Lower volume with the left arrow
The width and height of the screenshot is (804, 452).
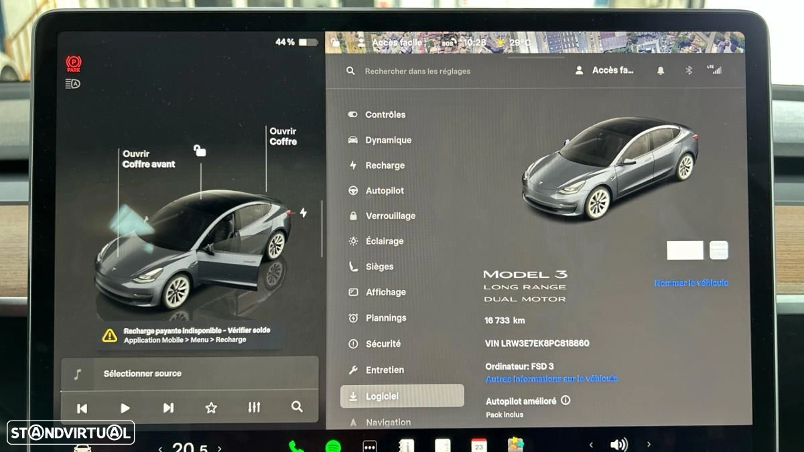tap(590, 445)
